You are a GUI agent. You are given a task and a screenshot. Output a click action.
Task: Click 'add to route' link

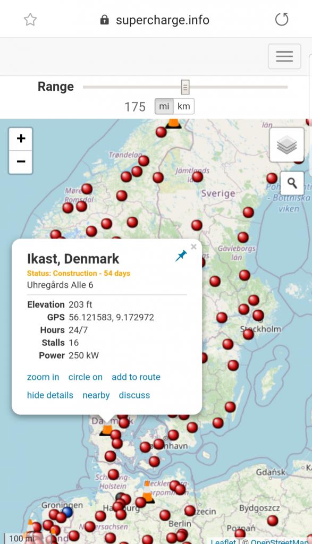pyautogui.click(x=136, y=377)
